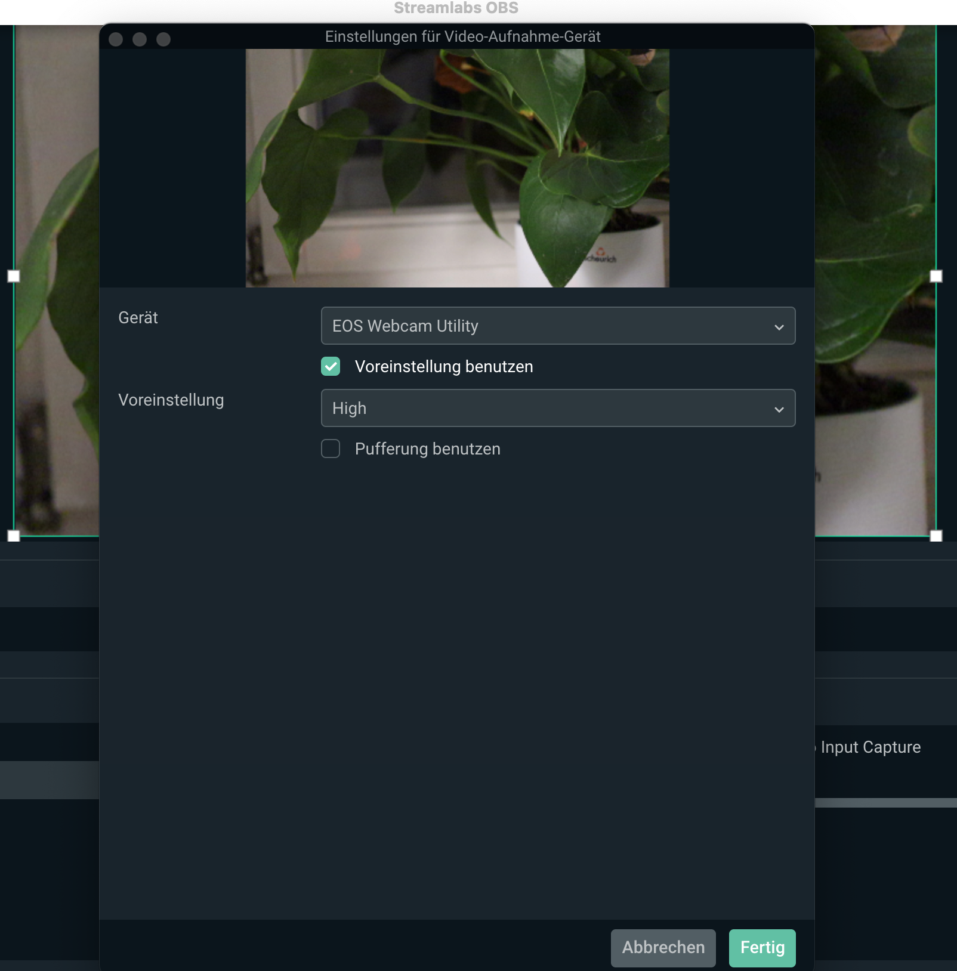Click the webcam preview image of the plant
Screen dimensions: 957x971
(457, 167)
